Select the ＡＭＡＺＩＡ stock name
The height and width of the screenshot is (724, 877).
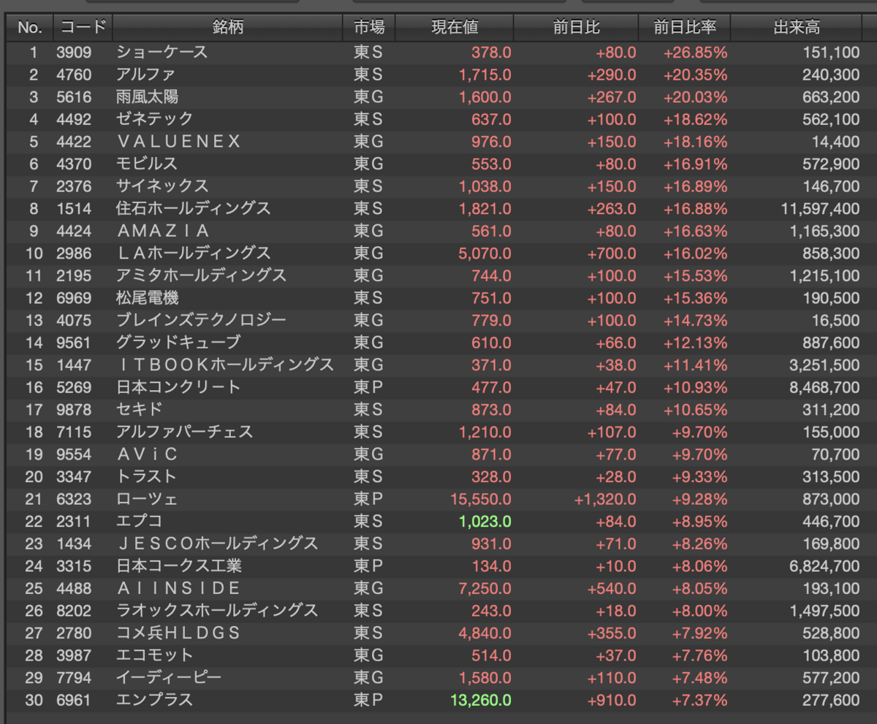click(x=162, y=231)
